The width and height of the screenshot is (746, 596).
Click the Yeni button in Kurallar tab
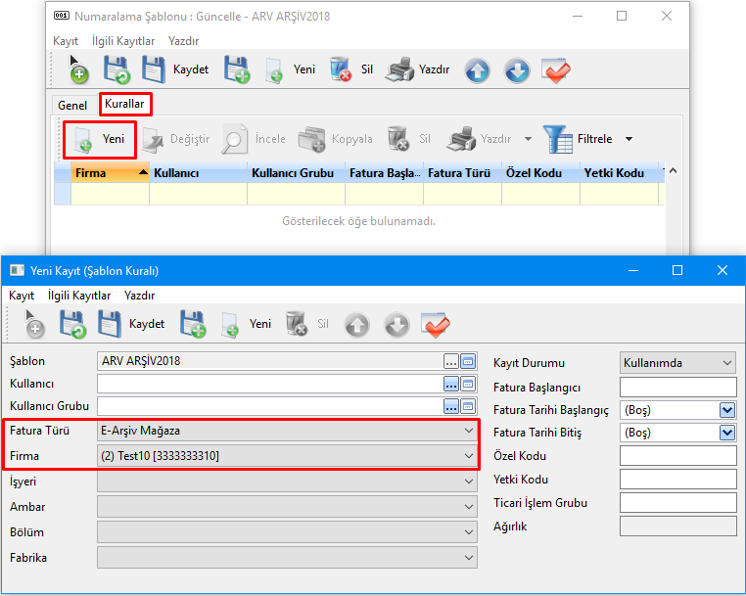click(100, 139)
